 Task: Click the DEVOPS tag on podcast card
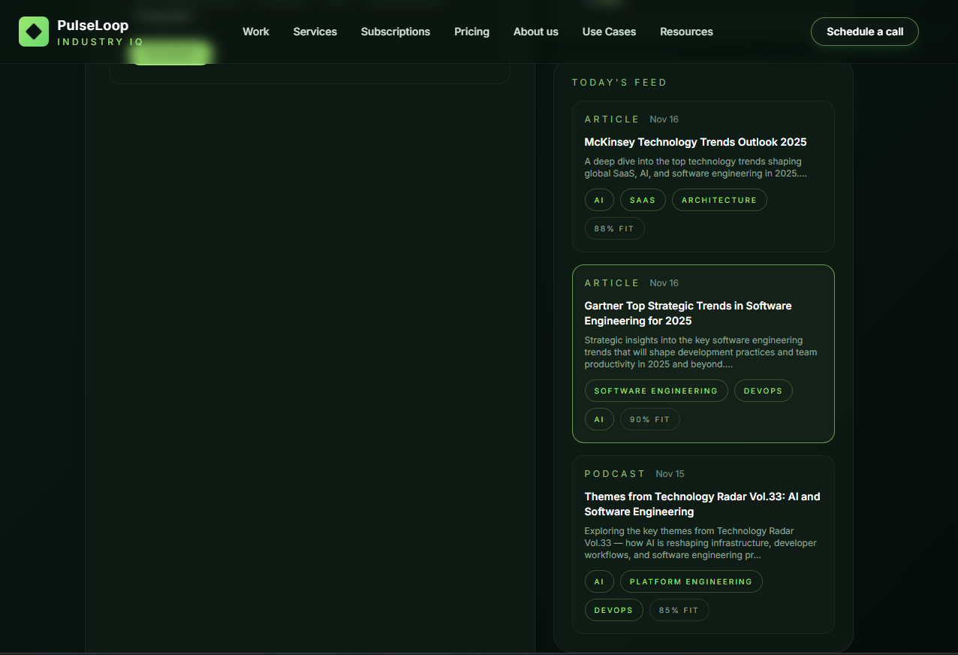613,610
